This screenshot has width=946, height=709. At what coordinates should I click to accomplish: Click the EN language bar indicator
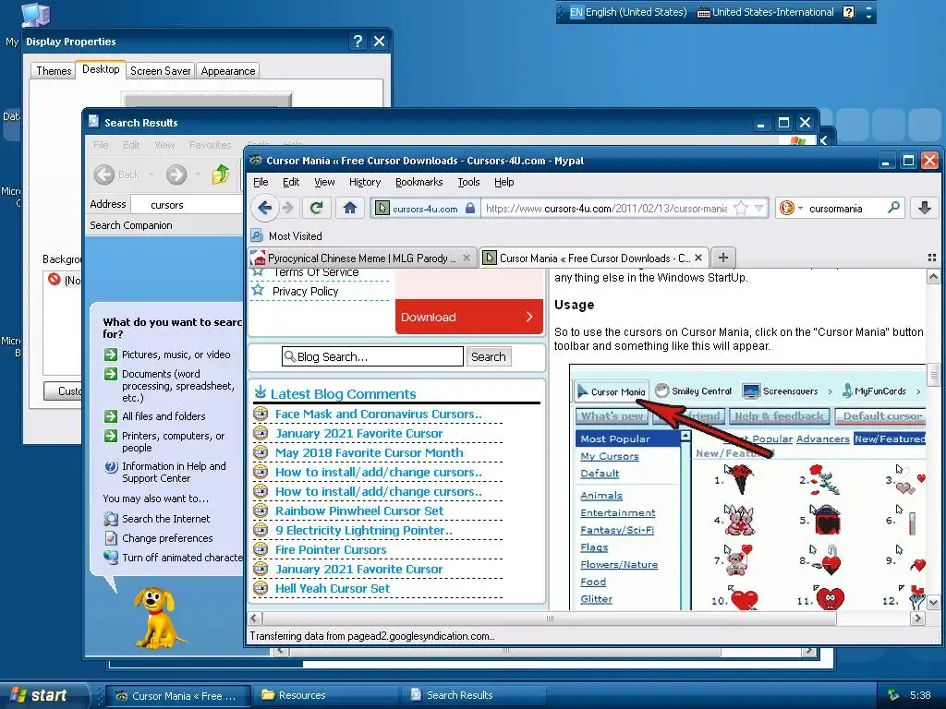coord(576,12)
